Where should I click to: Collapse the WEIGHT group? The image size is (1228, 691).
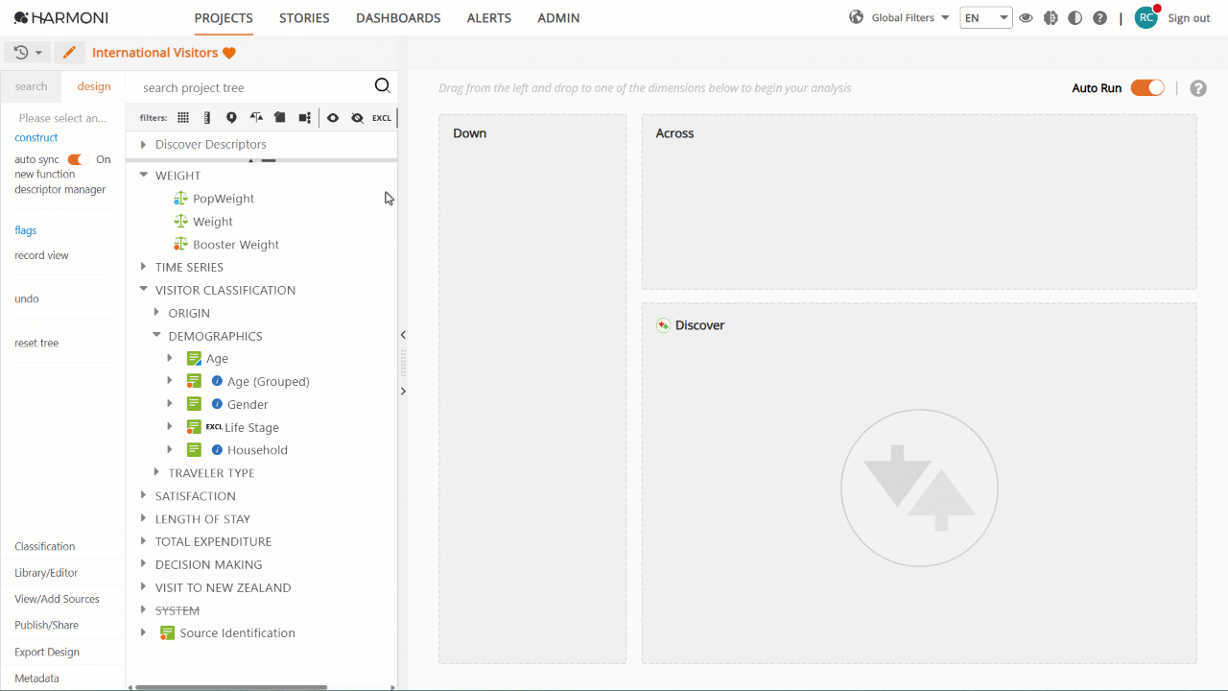144,176
